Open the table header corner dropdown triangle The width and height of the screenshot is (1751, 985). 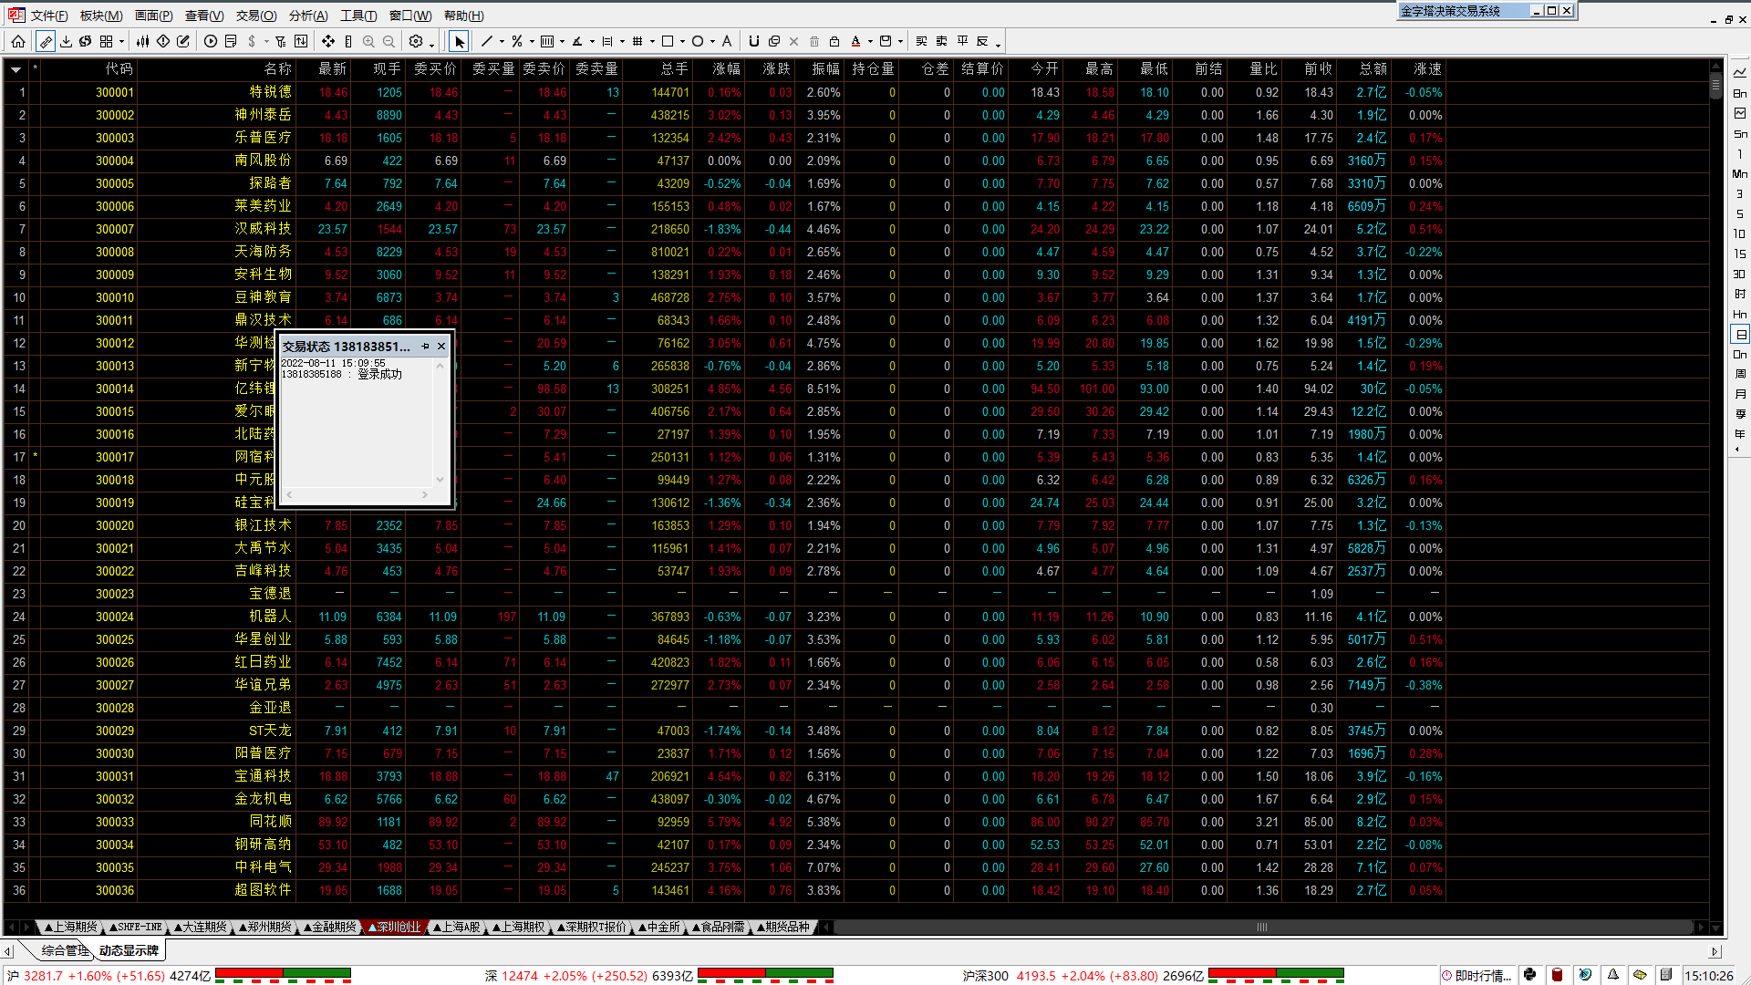16,69
